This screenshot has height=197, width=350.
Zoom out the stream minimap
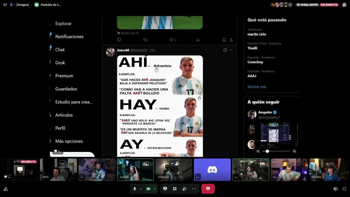click(258, 151)
